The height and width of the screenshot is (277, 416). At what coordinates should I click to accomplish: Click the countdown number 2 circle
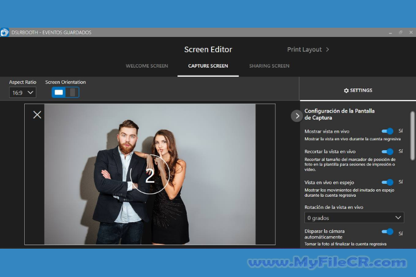(x=150, y=174)
